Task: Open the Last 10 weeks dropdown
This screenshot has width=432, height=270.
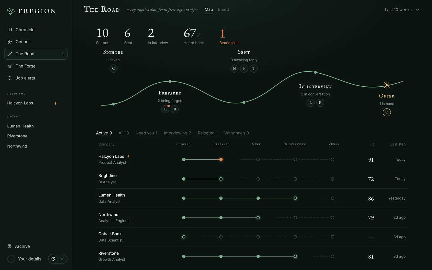Action: pyautogui.click(x=402, y=10)
